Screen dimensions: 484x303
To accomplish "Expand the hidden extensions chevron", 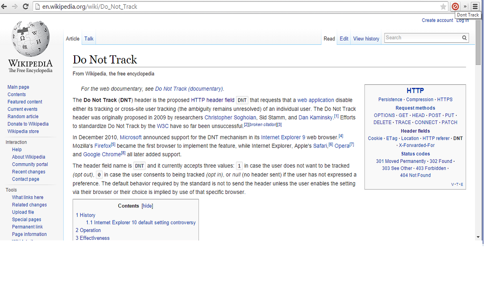I will (x=465, y=6).
